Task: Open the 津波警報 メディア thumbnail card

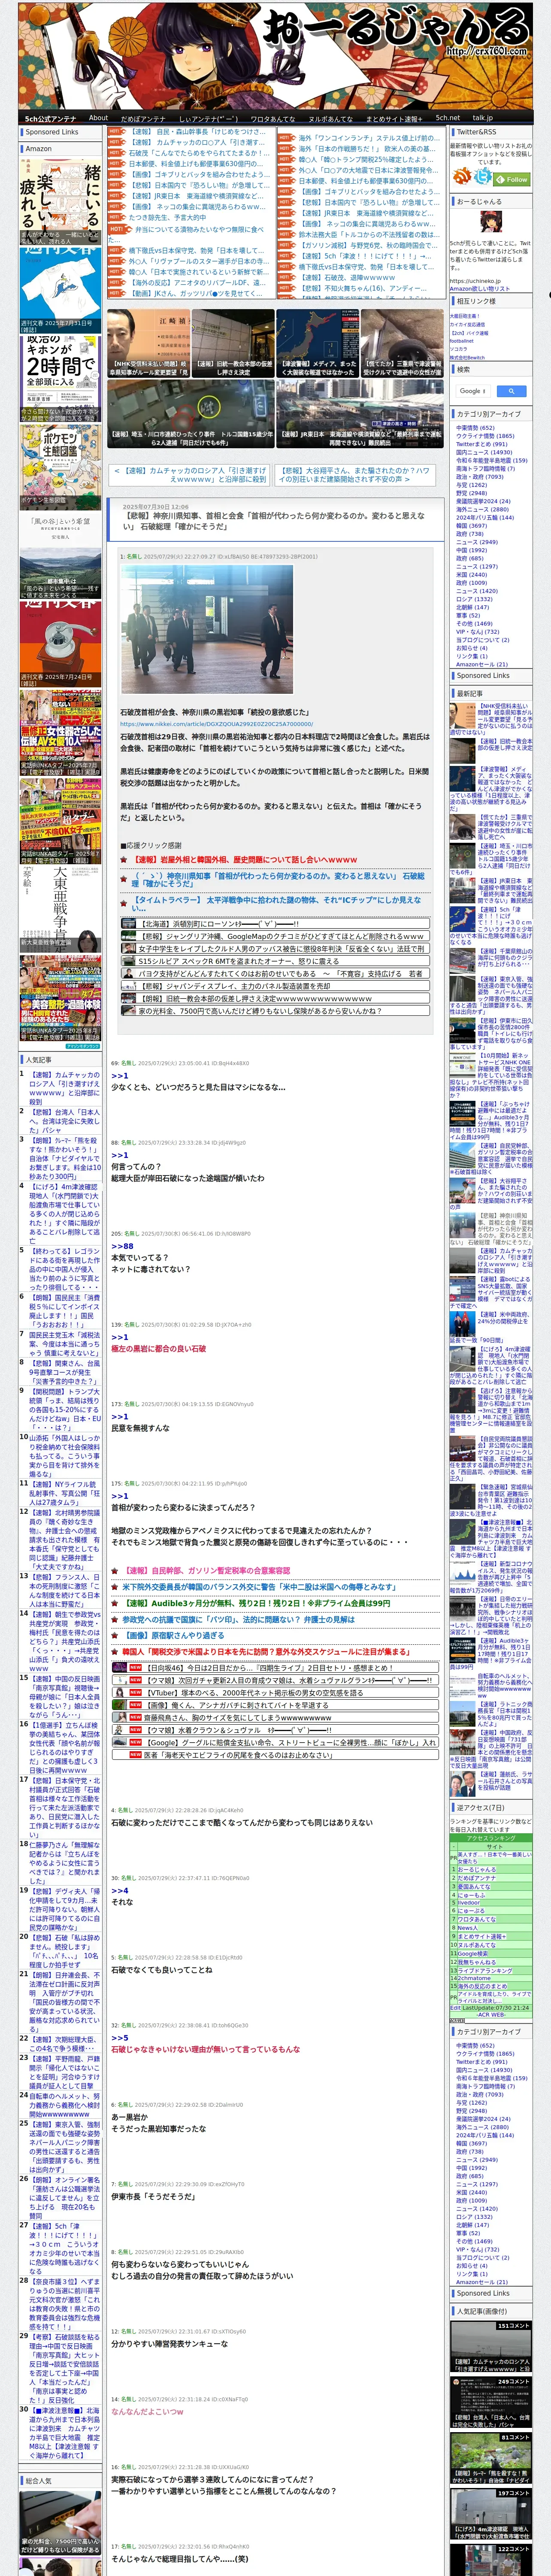Action: (x=318, y=343)
